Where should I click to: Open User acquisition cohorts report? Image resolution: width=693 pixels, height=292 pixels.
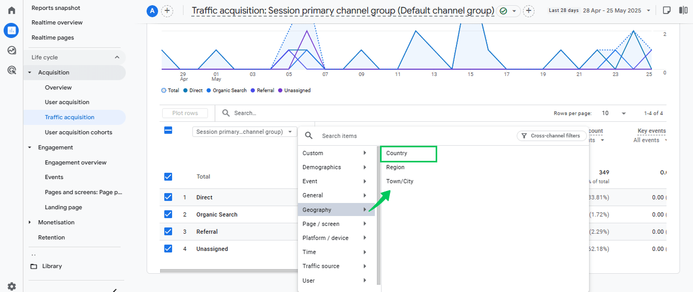[79, 132]
